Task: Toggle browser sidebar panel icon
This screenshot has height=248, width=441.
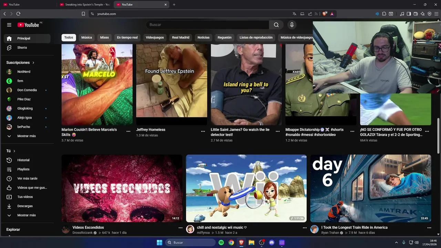Action: click(409, 14)
